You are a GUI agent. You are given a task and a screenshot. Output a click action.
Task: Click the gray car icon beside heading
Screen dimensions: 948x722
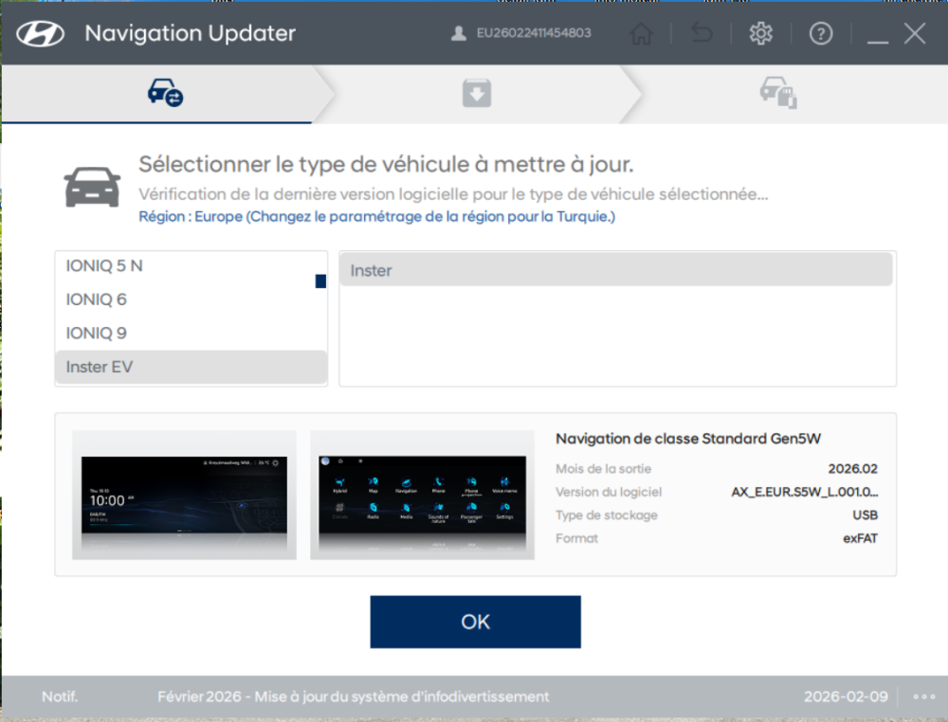click(x=92, y=186)
